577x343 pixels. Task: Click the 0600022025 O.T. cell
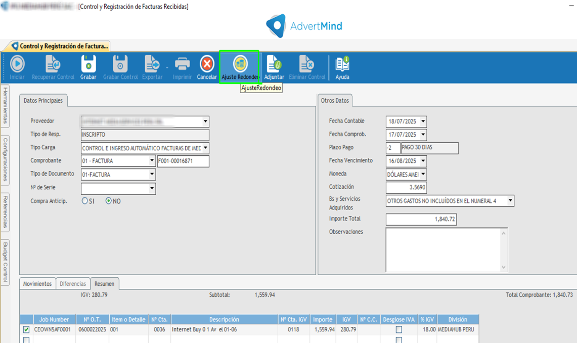(93, 329)
